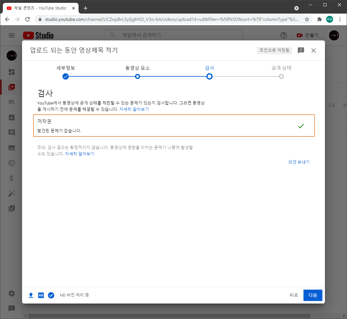This screenshot has height=319, width=347.
Task: Open the Chrome three-dot menu
Action: click(x=340, y=19)
